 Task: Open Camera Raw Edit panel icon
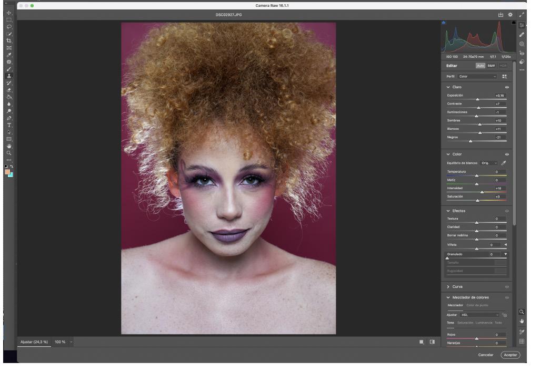coord(522,25)
